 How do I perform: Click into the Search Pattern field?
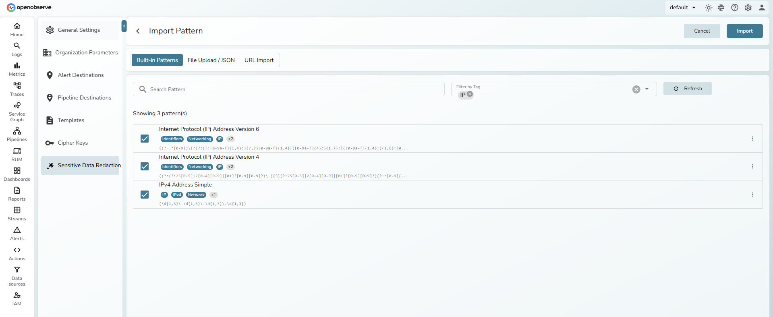[294, 89]
